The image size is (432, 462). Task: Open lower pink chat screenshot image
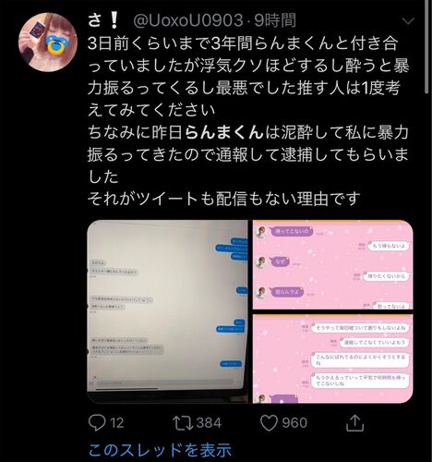[332, 359]
